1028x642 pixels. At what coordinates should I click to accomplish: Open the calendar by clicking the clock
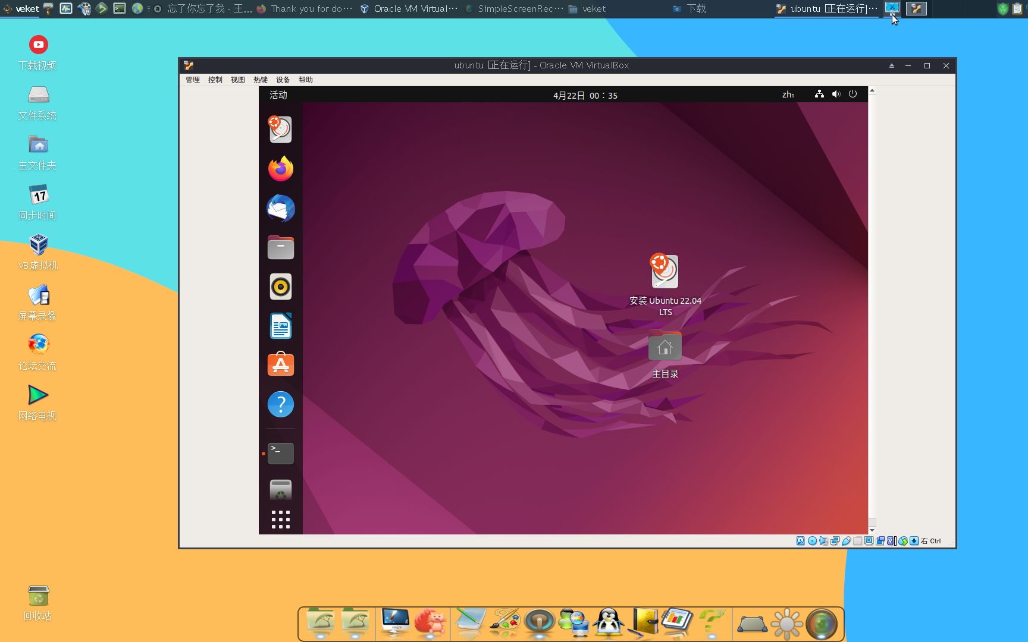(x=585, y=95)
